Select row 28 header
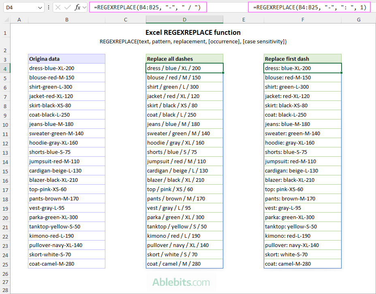This screenshot has width=376, height=294. 5,290
